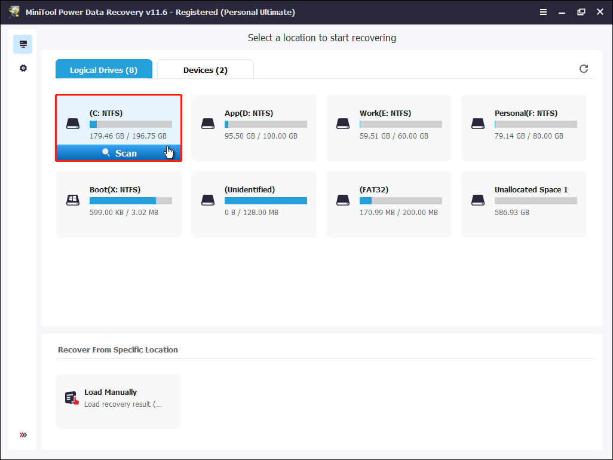Image resolution: width=613 pixels, height=460 pixels.
Task: Click the App(D: NTFS) drive icon
Action: pos(207,124)
